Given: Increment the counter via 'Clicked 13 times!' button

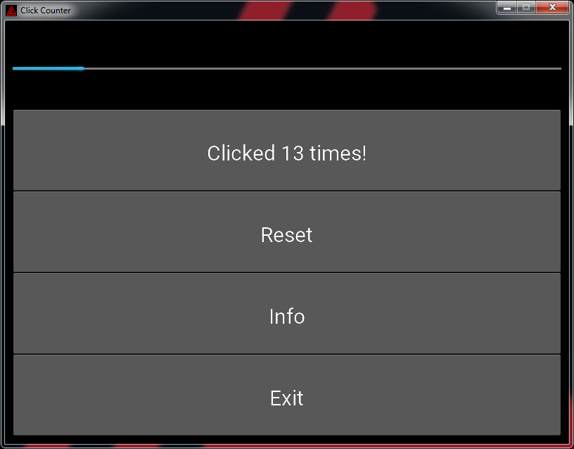Looking at the screenshot, I should click(287, 150).
